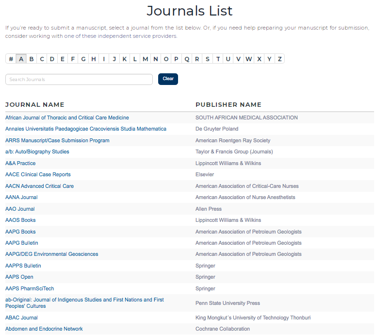
Task: Click Penn State University Press text
Action: 228,303
